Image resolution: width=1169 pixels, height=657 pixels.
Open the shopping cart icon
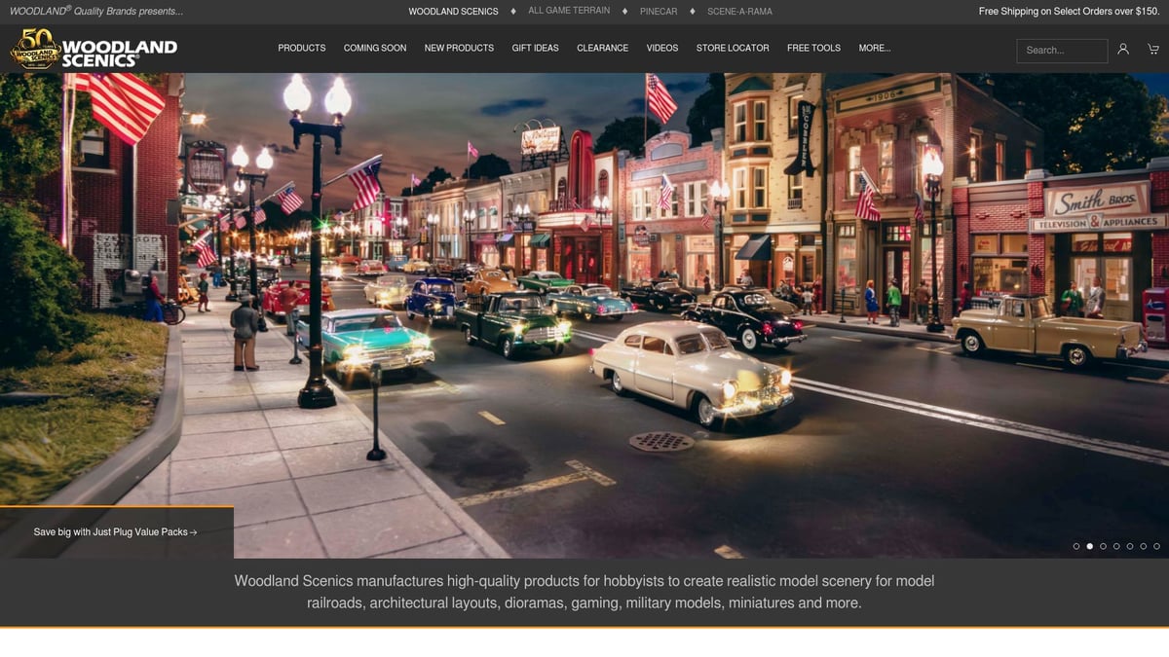[1153, 49]
